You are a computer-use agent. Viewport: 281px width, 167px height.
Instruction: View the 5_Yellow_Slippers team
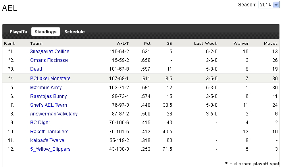pyautogui.click(x=50, y=149)
